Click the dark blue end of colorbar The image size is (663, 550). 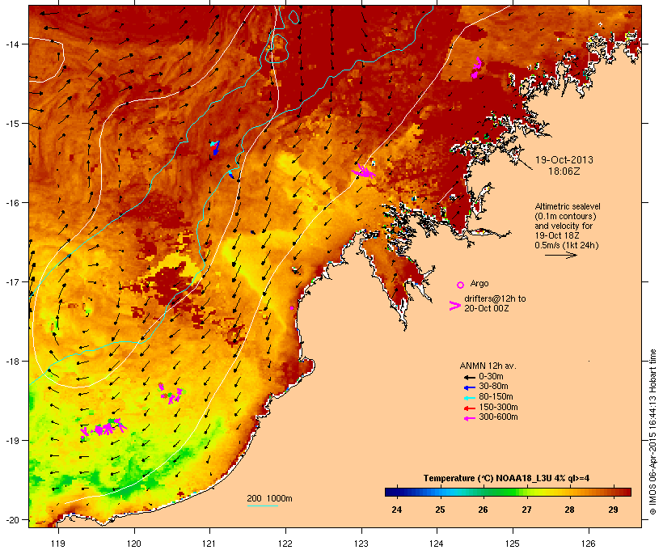391,492
